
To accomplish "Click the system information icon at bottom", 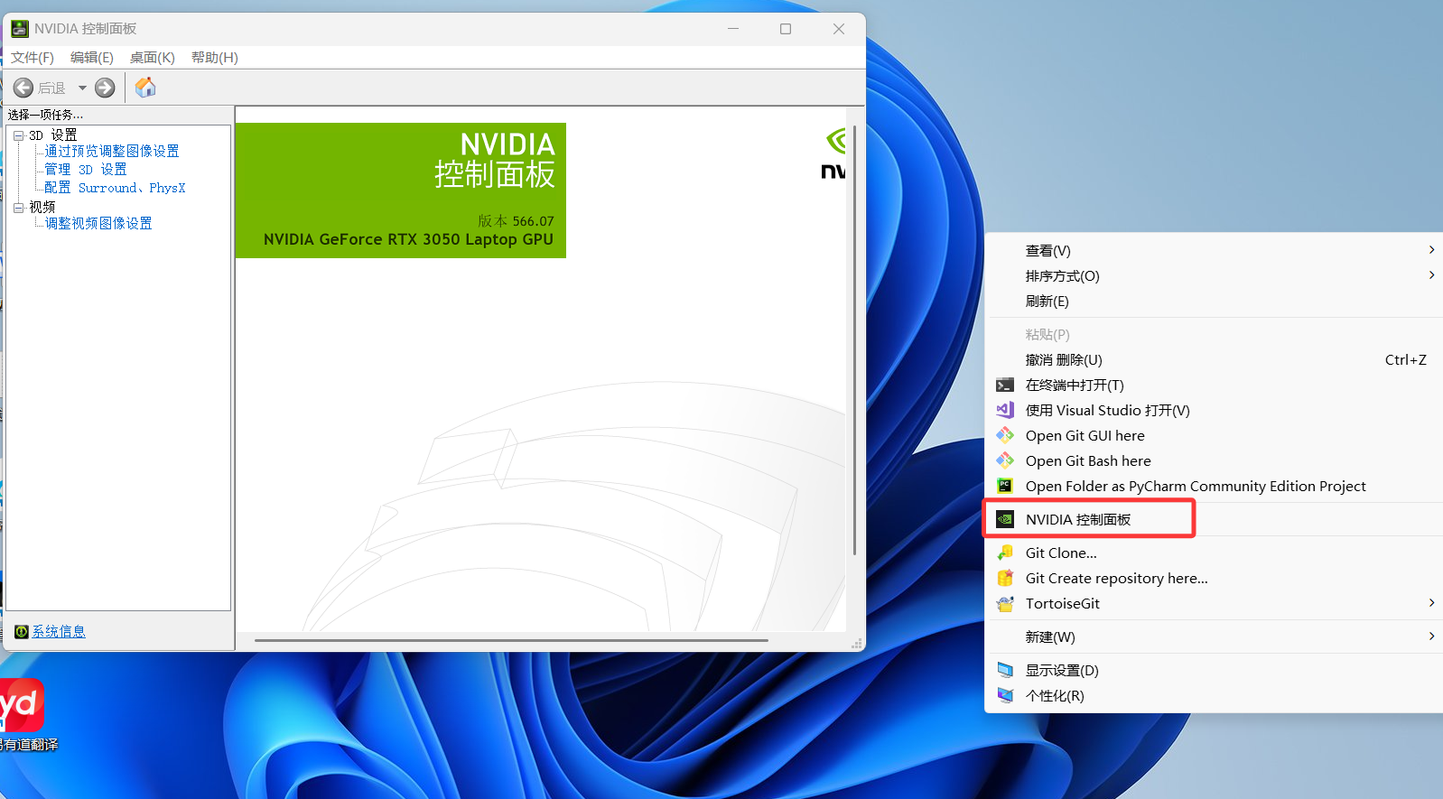I will tap(22, 632).
